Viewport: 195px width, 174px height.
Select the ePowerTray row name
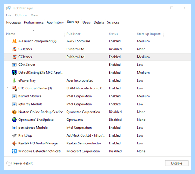[27, 80]
